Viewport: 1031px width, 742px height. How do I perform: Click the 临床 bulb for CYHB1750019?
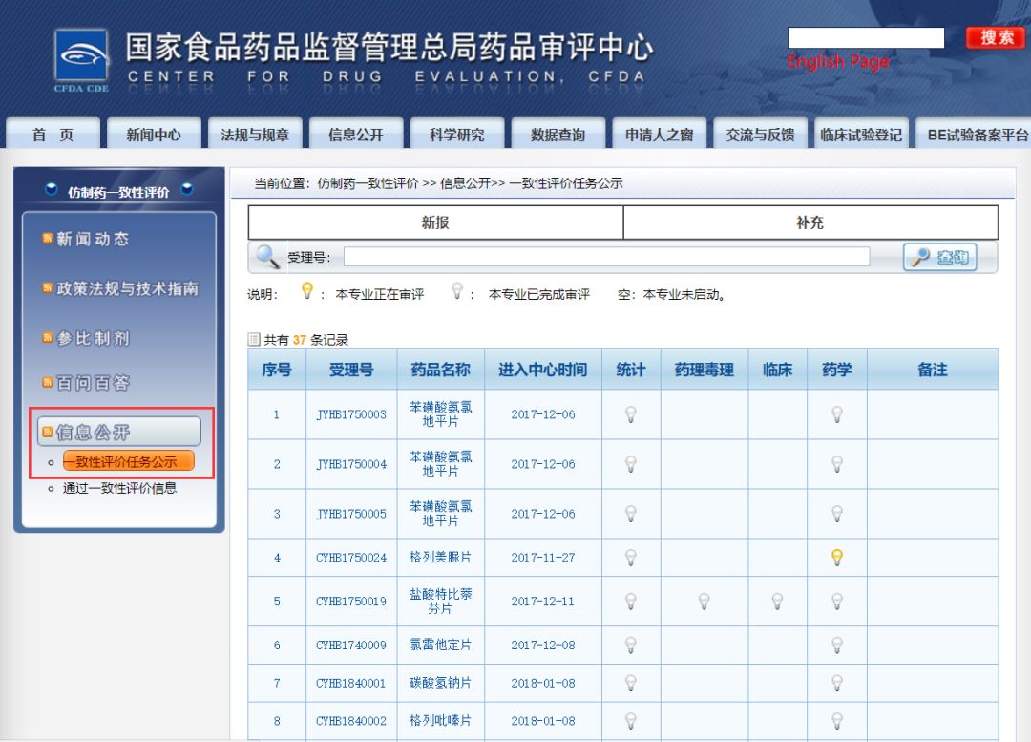click(x=777, y=602)
